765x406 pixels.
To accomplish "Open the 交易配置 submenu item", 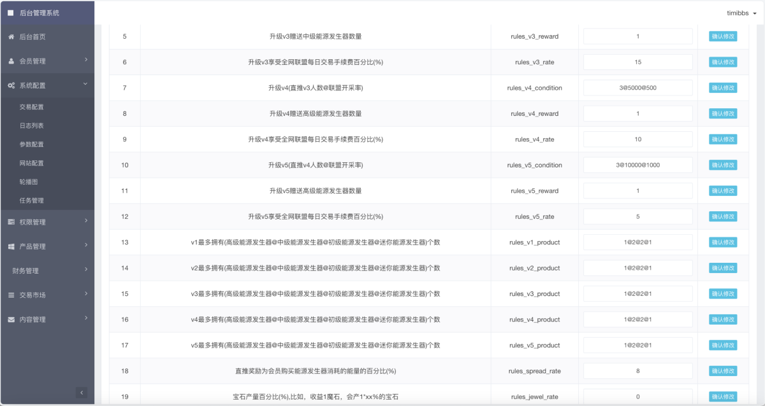I will click(32, 107).
